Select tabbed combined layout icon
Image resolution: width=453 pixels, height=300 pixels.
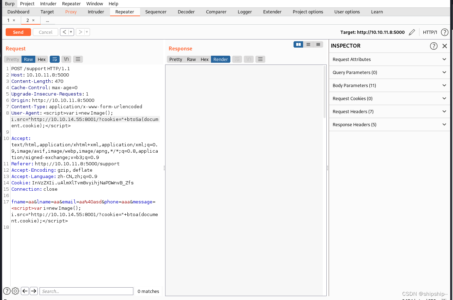pos(318,44)
